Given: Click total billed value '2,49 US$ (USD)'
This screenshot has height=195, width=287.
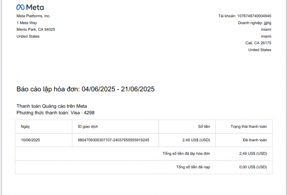Looking at the screenshot, I should [x=253, y=153].
